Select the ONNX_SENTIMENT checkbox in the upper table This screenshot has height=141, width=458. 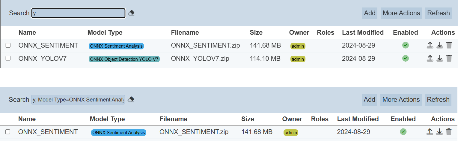tap(8, 45)
